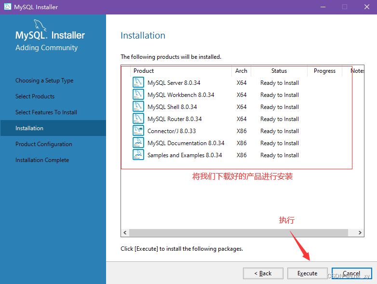377x284 pixels.
Task: Click Ready to Install status for MySQL Shell
Action: tap(280, 107)
